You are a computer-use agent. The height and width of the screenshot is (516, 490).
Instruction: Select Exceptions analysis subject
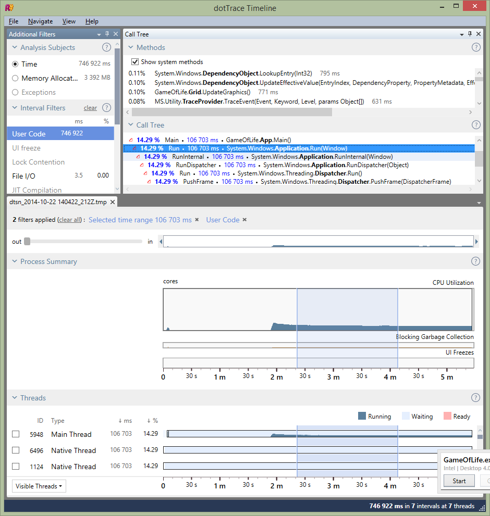pyautogui.click(x=15, y=93)
